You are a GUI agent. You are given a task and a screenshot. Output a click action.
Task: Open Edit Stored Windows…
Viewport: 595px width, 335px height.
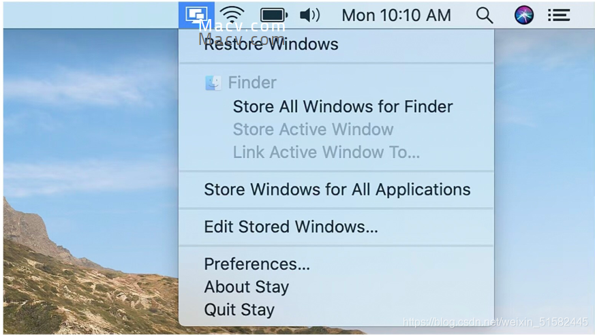click(x=336, y=227)
